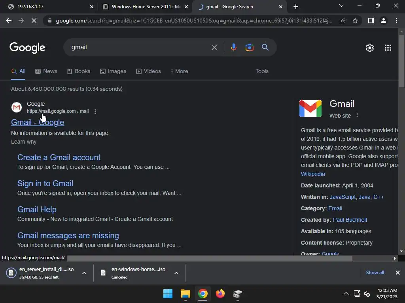The width and height of the screenshot is (405, 303).
Task: Open a new browser tab
Action: pos(296,7)
